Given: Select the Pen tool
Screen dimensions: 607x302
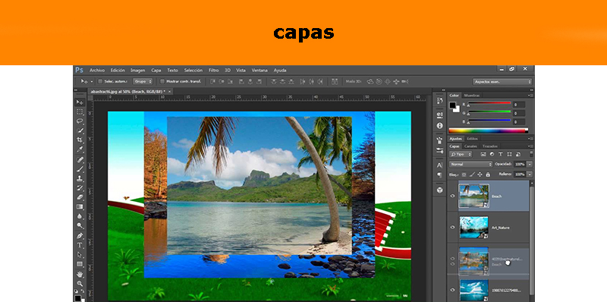Looking at the screenshot, I should [x=80, y=235].
